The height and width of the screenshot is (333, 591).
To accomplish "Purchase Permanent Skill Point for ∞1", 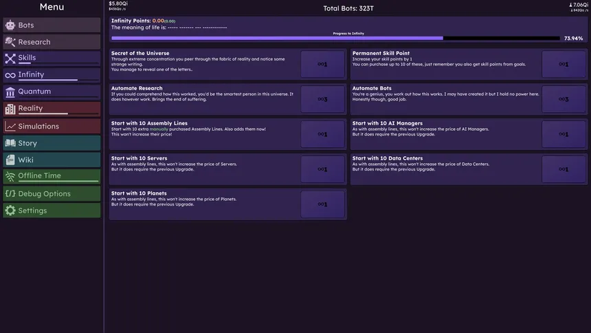I will (564, 64).
